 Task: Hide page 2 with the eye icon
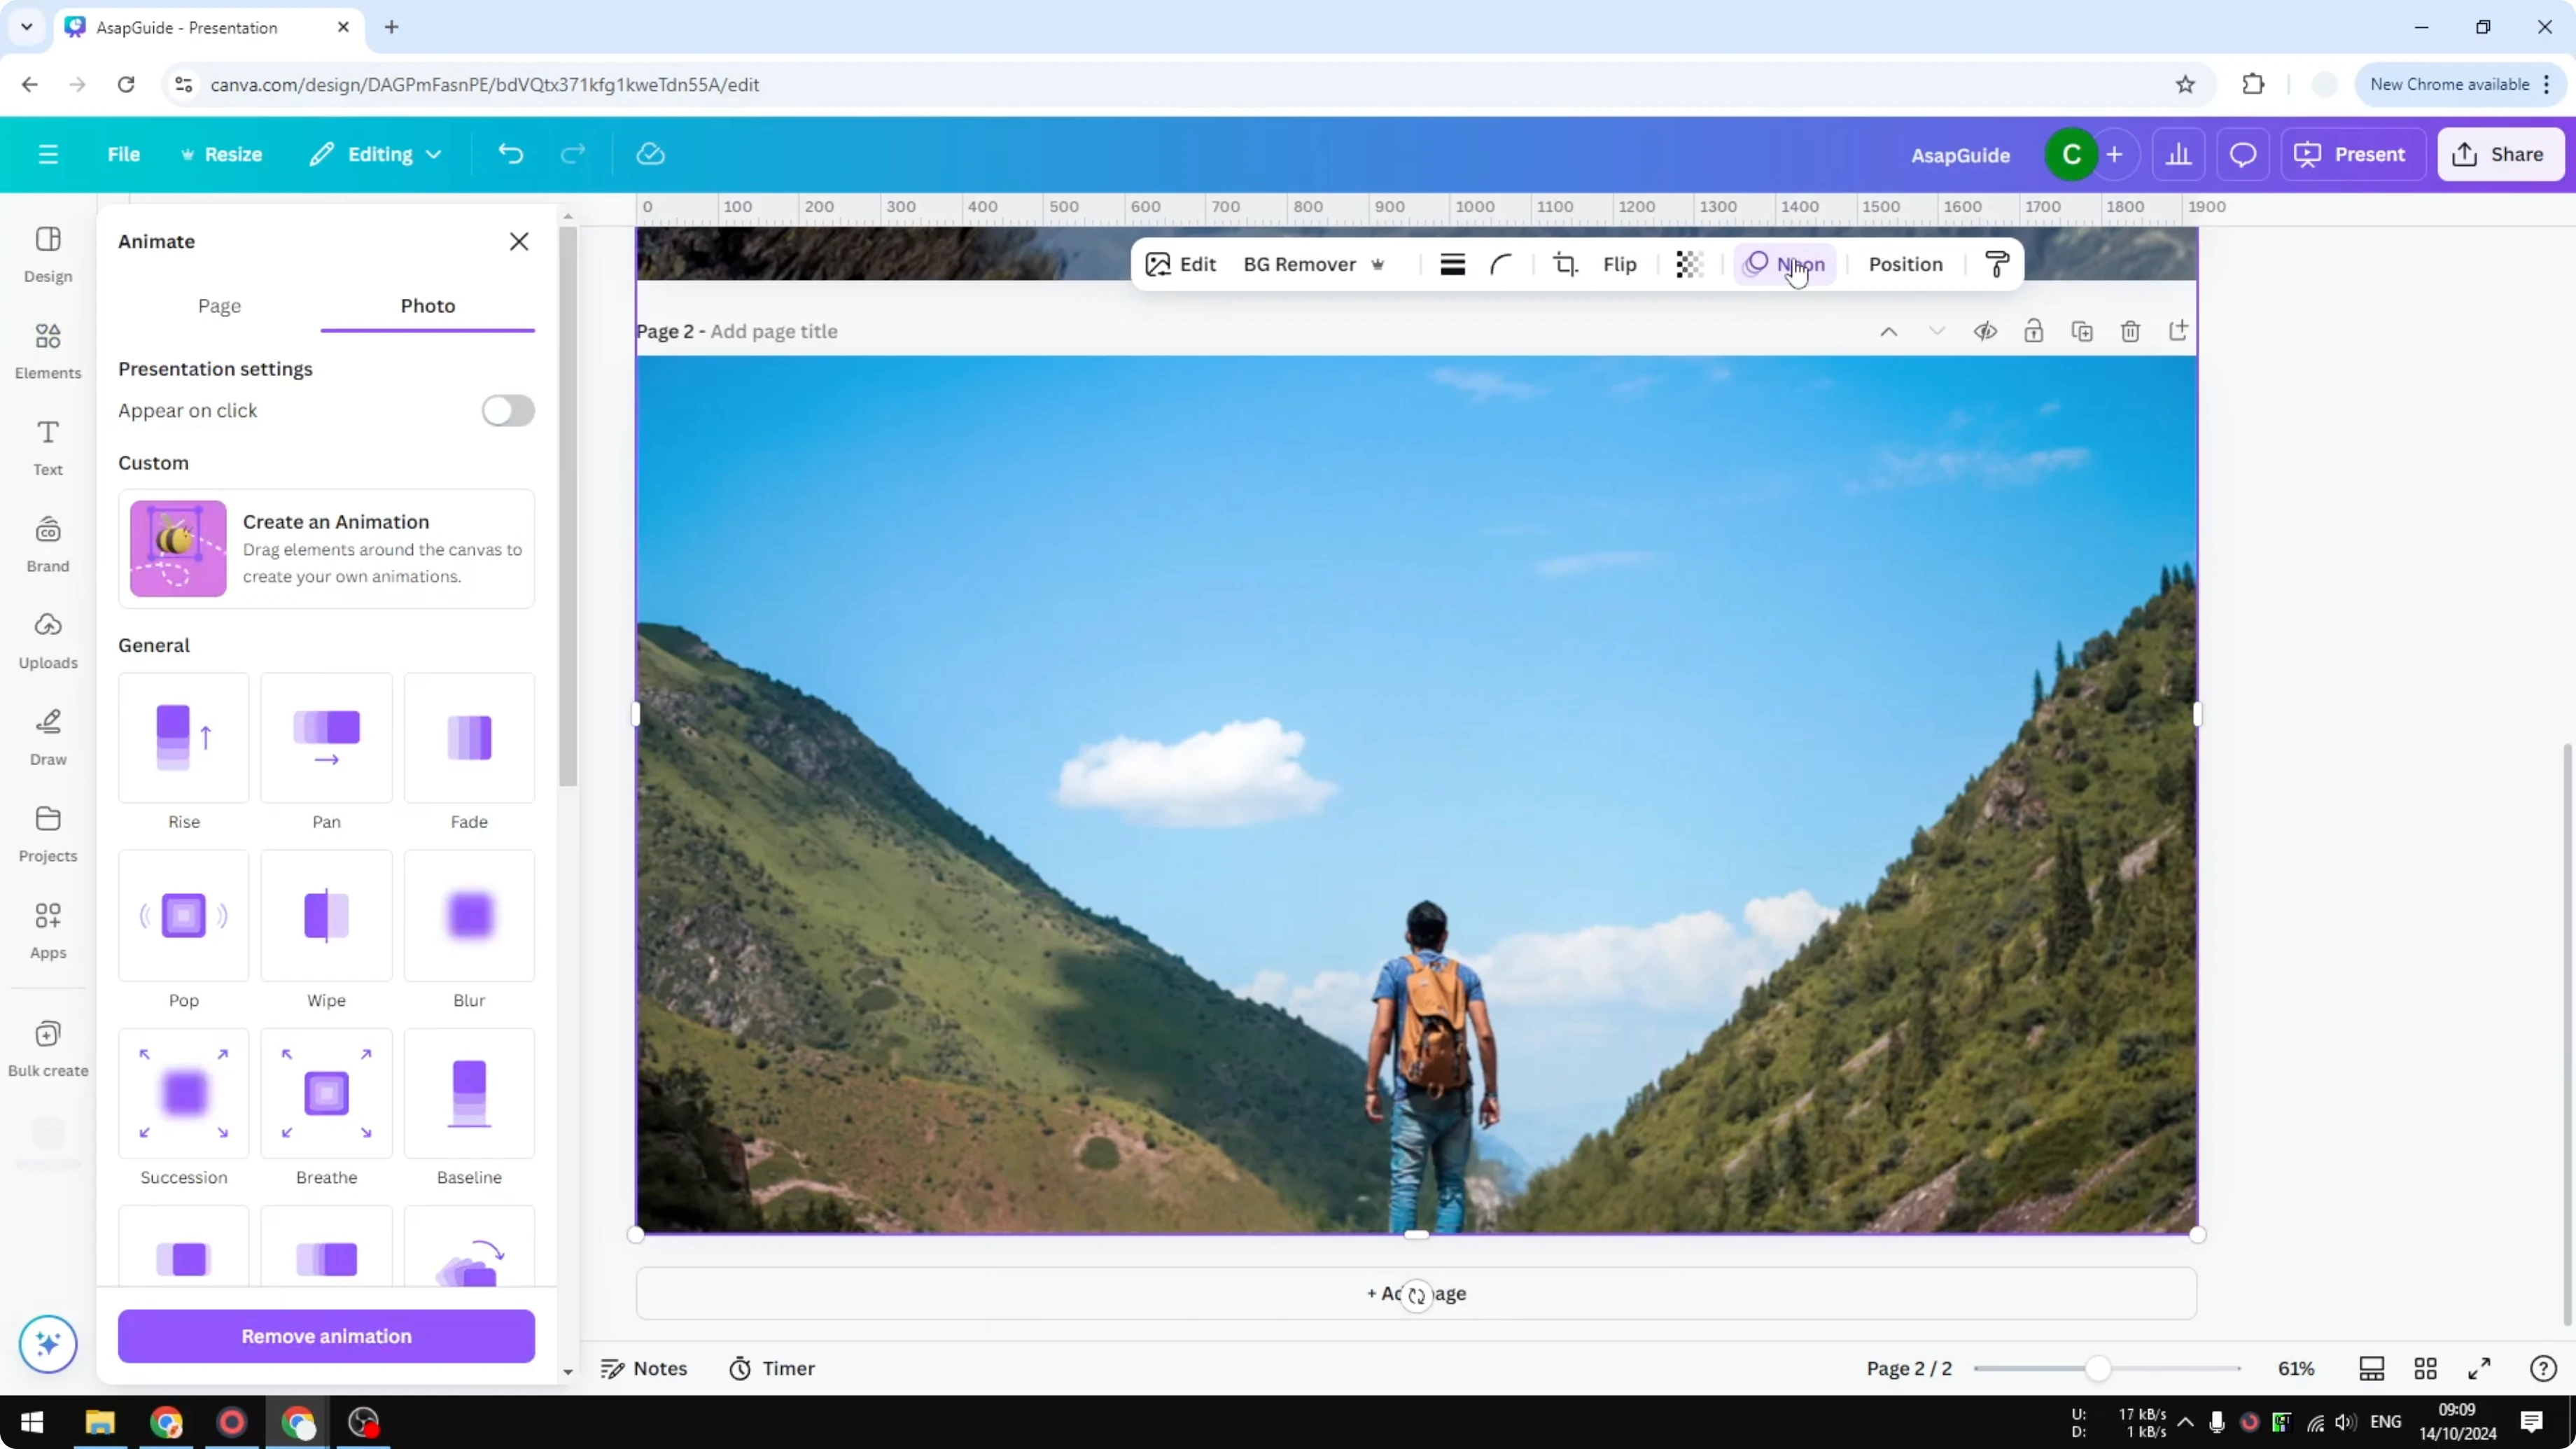pos(1986,331)
